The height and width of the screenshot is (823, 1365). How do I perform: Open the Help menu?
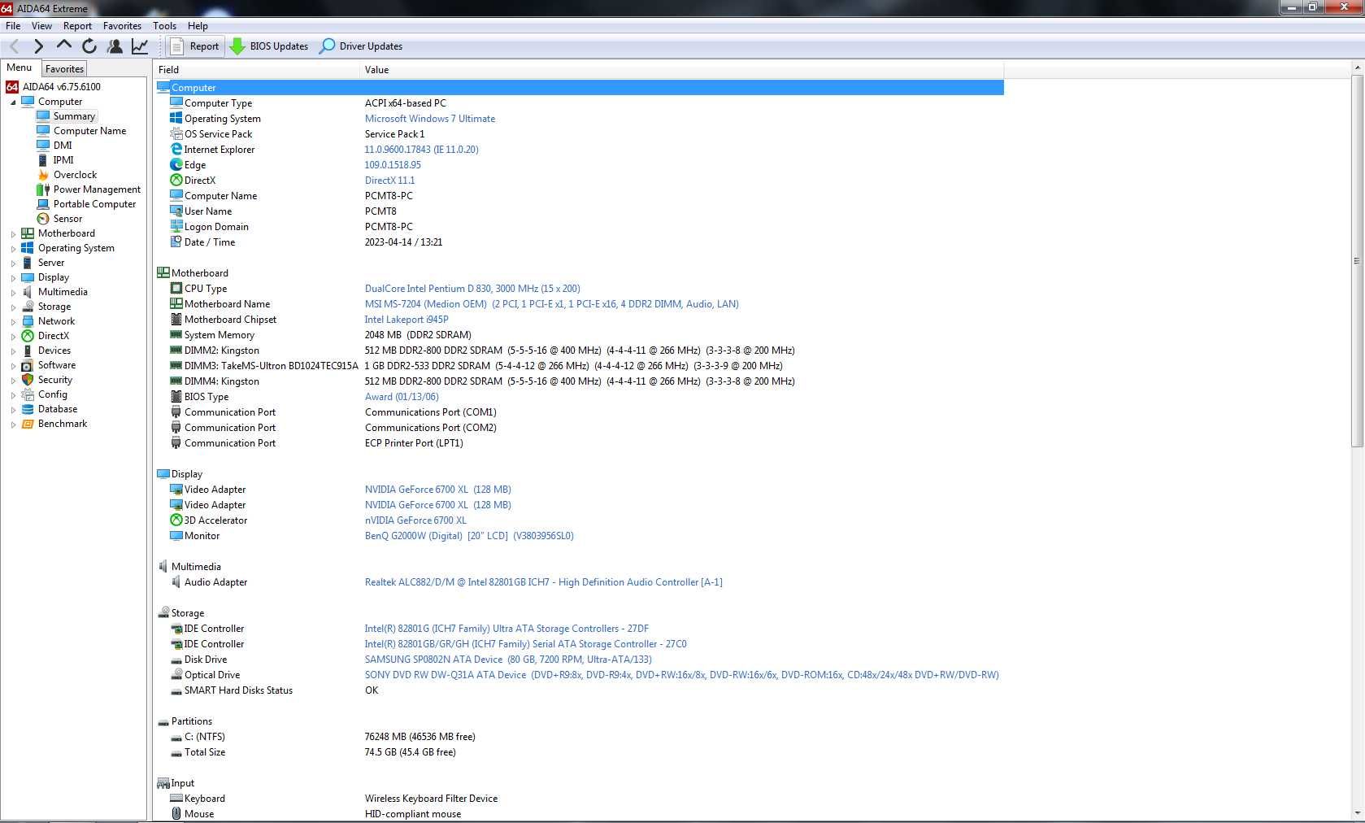click(x=198, y=26)
